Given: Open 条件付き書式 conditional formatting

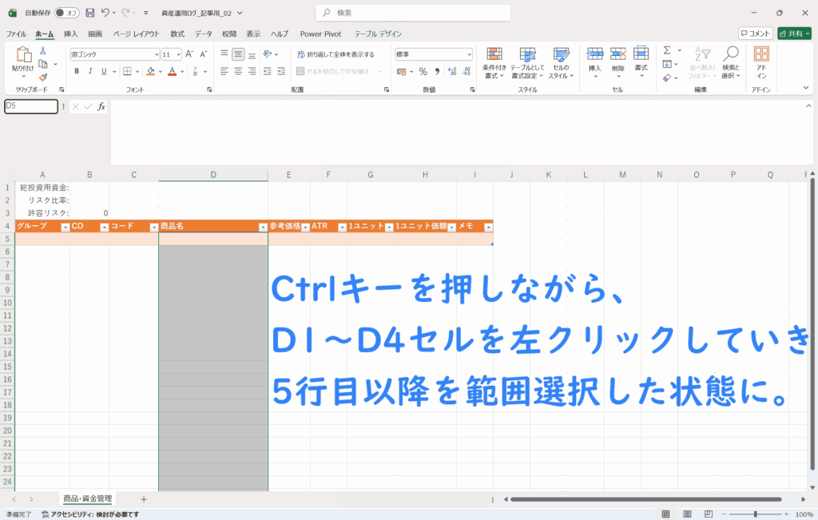Looking at the screenshot, I should click(494, 62).
